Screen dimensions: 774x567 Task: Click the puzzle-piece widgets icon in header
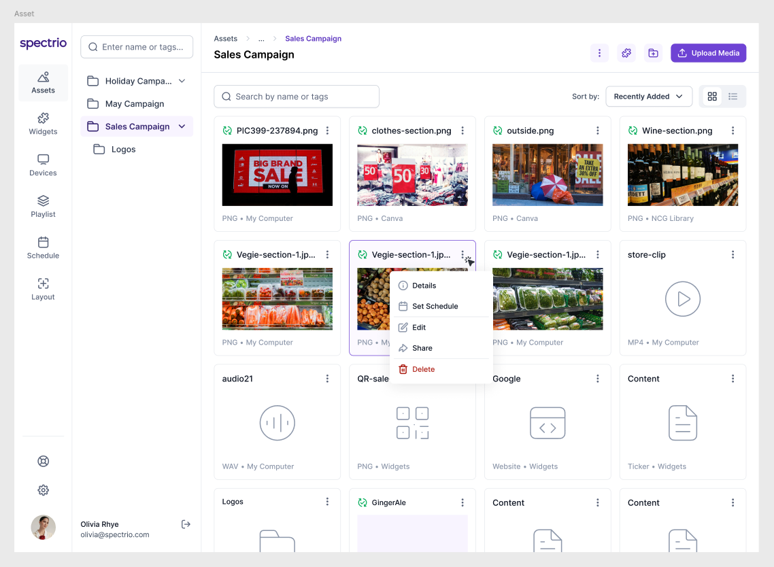click(626, 52)
